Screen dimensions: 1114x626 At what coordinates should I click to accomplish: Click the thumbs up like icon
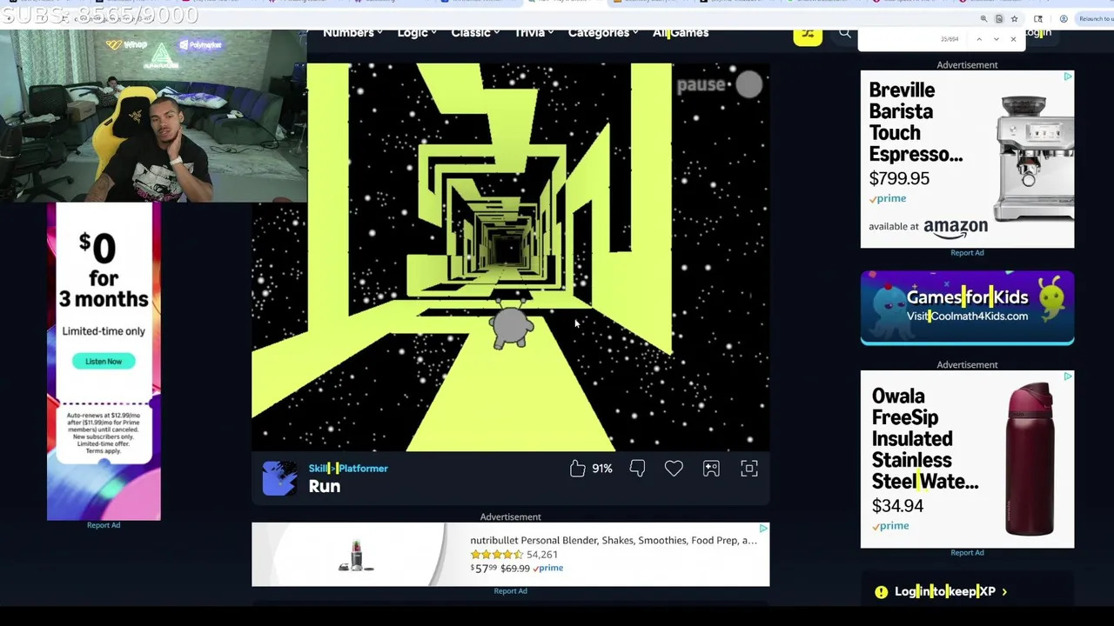tap(578, 469)
